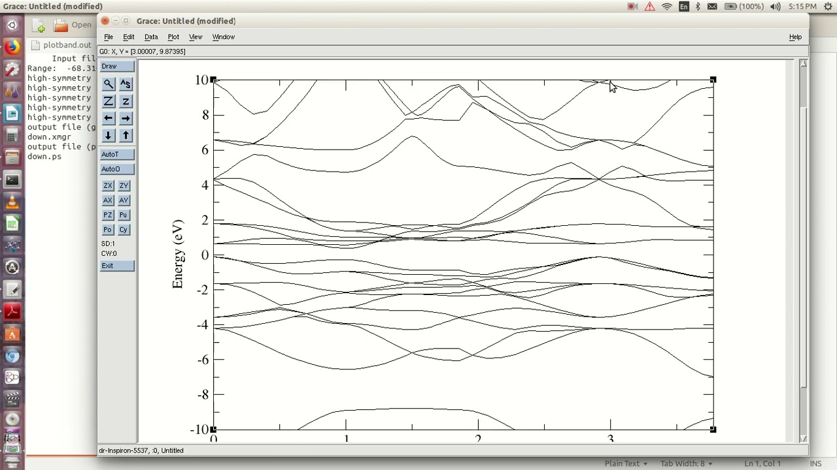837x470 pixels.
Task: Click the small z zoom-out icon
Action: 126,101
